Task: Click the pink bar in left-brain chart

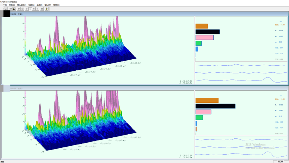Action: [x=205, y=37]
